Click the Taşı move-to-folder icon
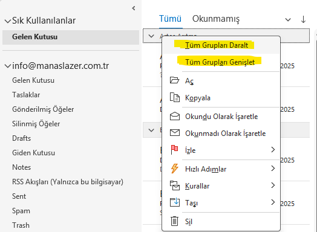This screenshot has height=232, width=317. tap(174, 202)
